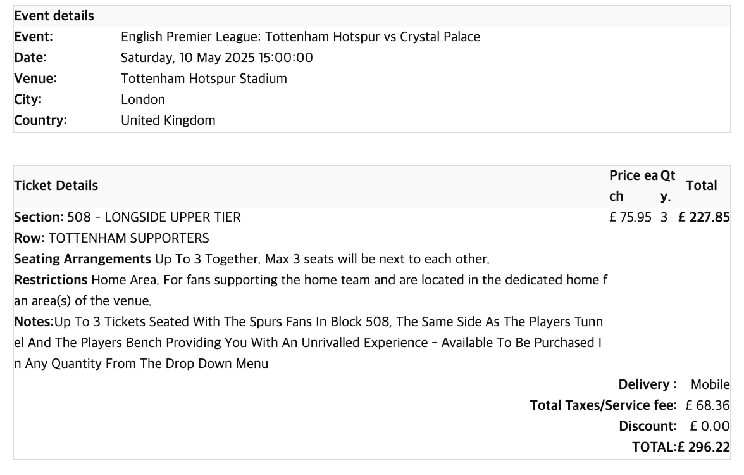Click the Event details header

pyautogui.click(x=54, y=16)
